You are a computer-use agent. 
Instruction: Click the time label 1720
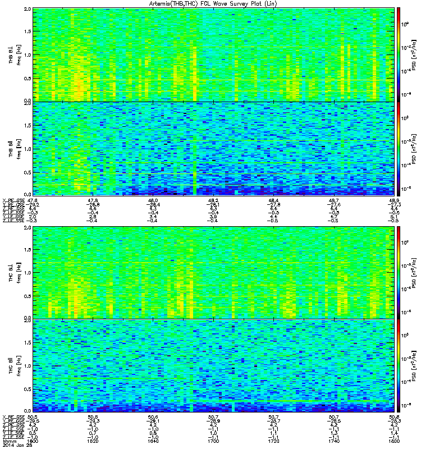[273, 441]
